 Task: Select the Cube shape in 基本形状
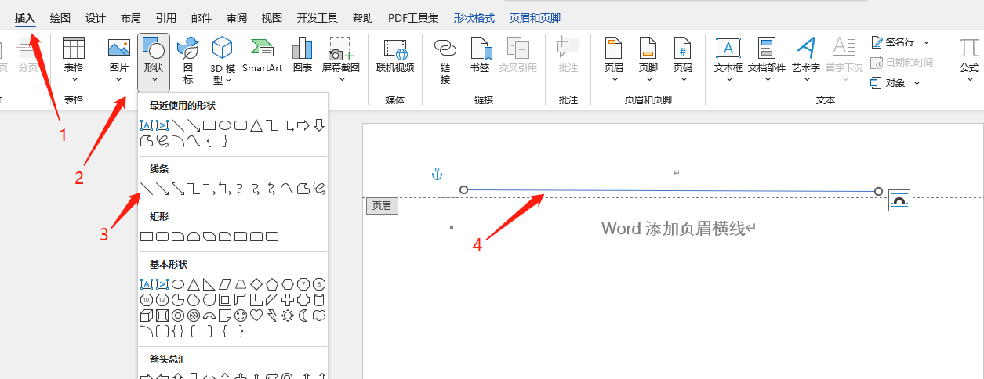click(x=147, y=316)
